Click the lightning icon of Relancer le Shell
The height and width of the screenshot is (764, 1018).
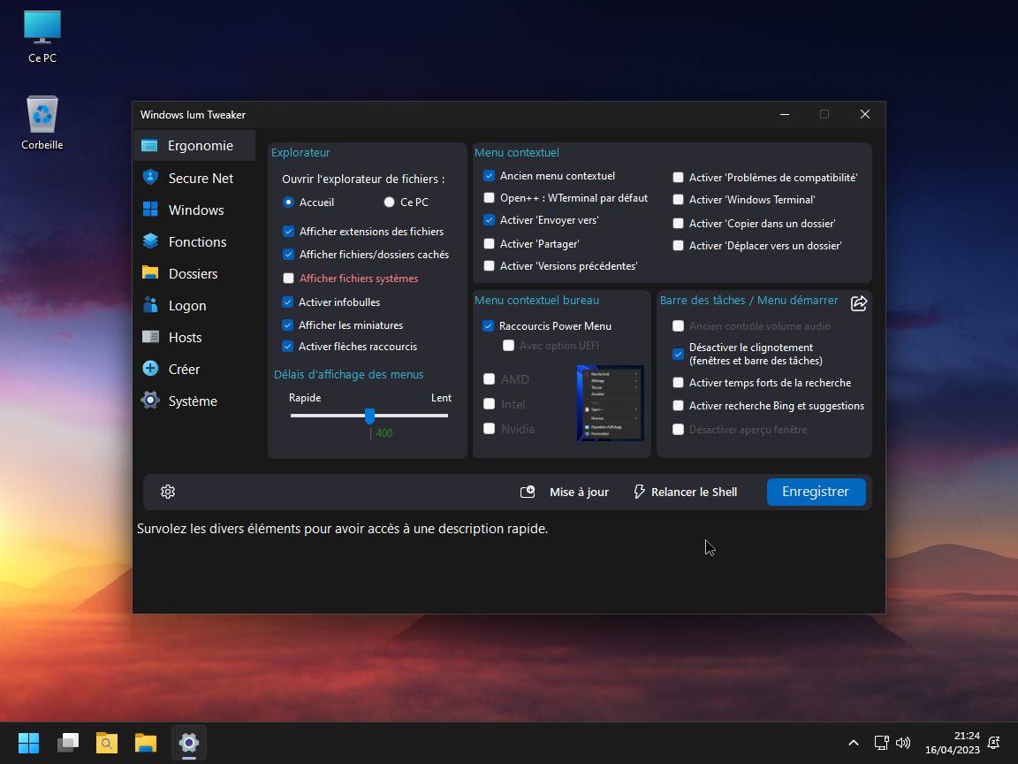click(639, 492)
